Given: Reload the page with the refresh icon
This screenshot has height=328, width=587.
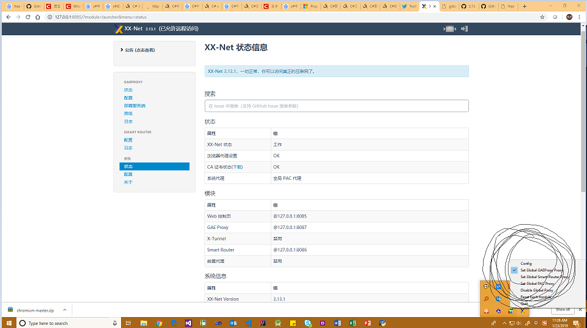Looking at the screenshot, I should click(x=28, y=17).
